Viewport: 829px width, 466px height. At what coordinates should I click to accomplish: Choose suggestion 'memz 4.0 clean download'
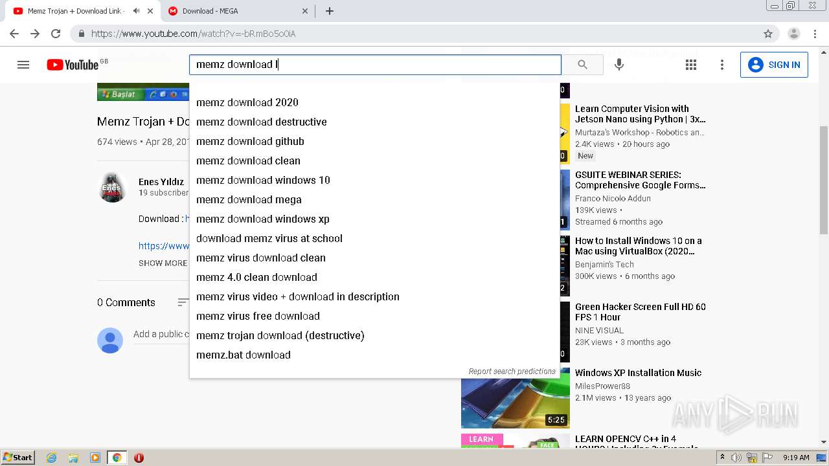click(x=374, y=277)
